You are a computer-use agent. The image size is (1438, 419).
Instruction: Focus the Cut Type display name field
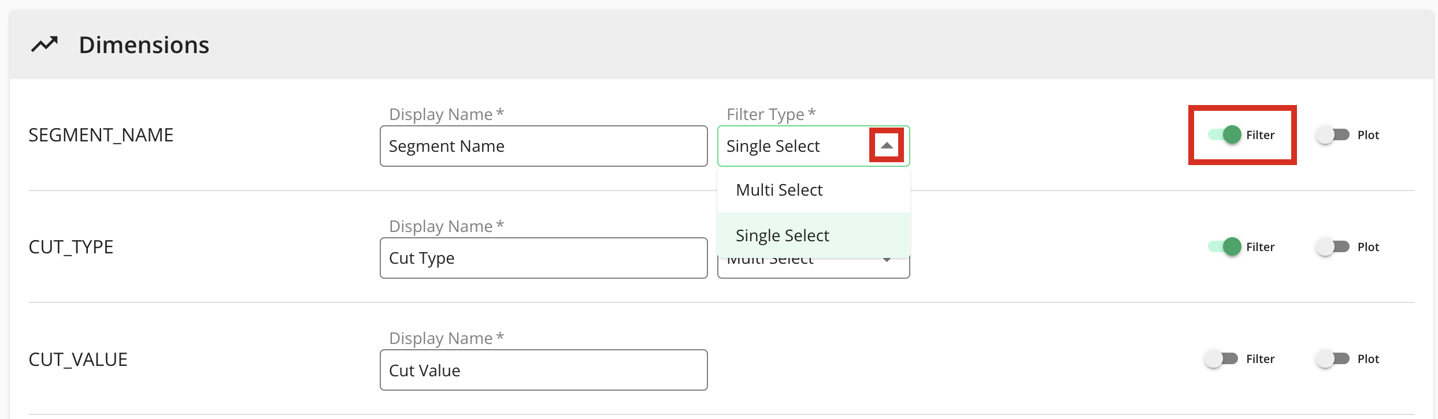tap(543, 258)
